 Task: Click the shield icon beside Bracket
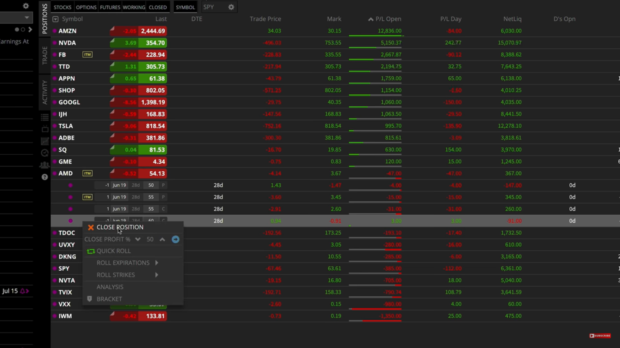(x=90, y=299)
